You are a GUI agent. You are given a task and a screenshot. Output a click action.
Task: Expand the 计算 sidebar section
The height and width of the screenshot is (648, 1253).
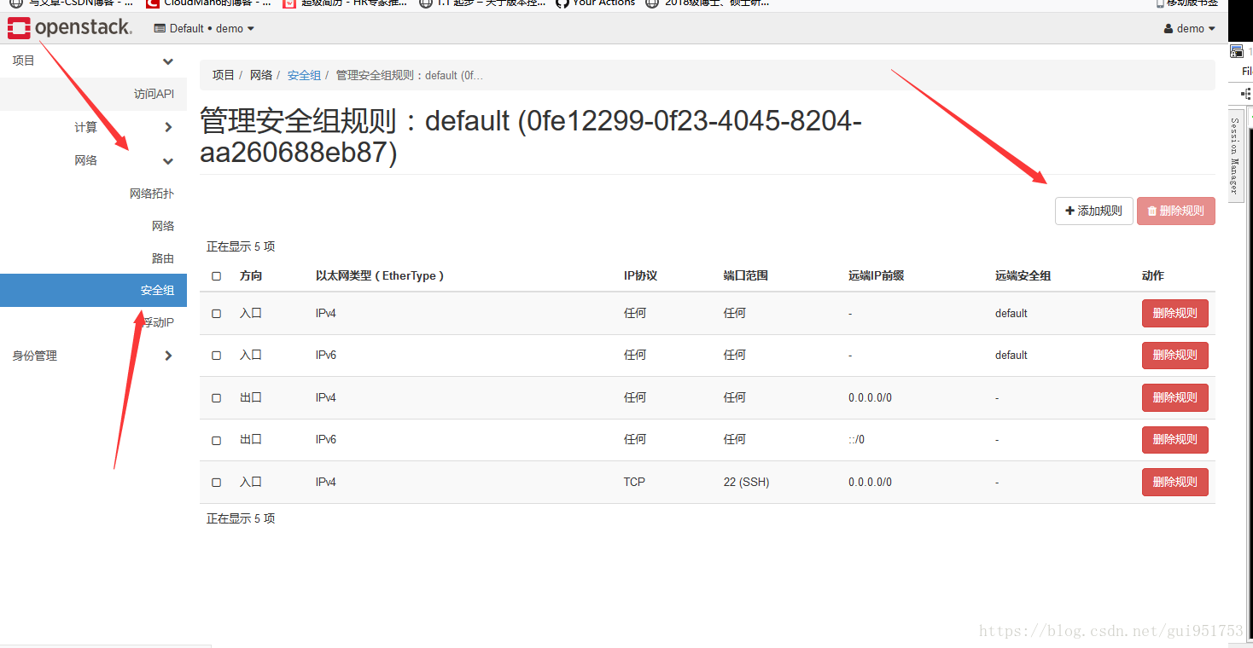click(93, 127)
